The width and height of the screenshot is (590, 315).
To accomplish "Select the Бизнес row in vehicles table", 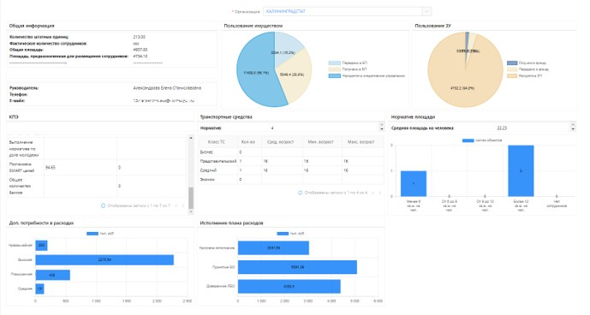I will 291,152.
